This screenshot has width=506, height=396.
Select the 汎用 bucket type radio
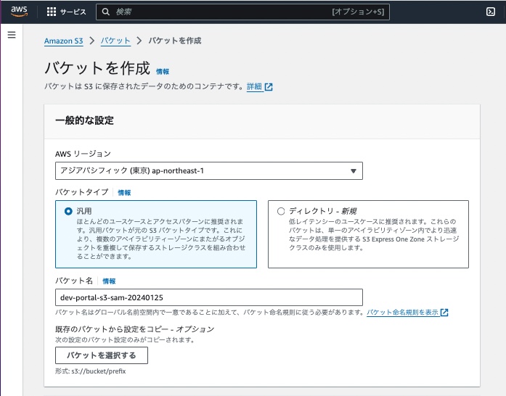(x=68, y=211)
